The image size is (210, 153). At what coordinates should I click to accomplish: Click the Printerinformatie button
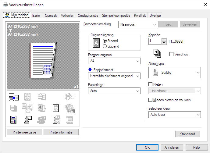click(x=61, y=132)
